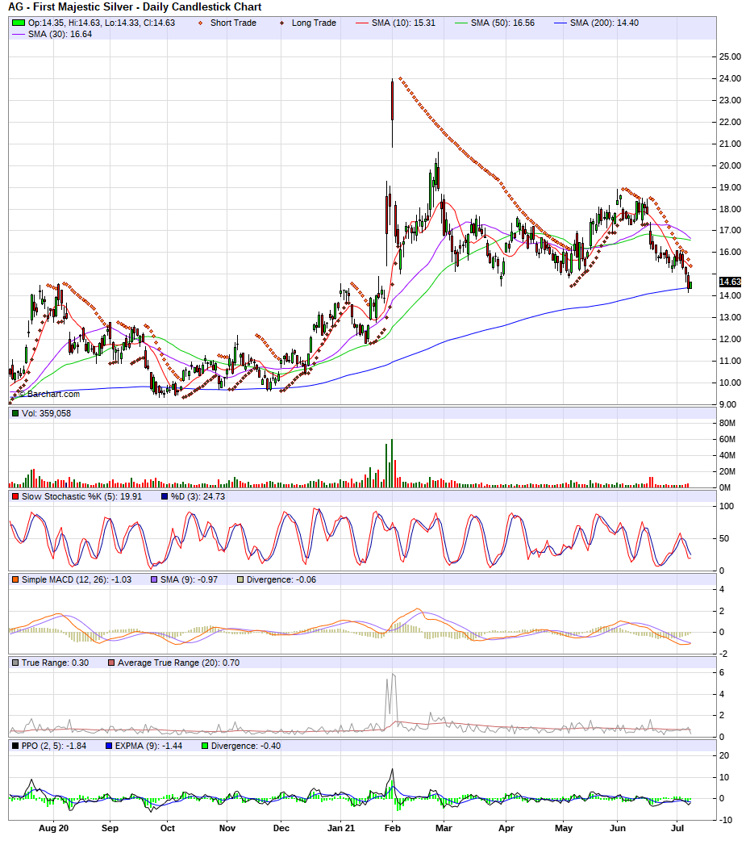Click the 'Nov' date axis label
This screenshot has height=853, width=750.
pos(227,828)
